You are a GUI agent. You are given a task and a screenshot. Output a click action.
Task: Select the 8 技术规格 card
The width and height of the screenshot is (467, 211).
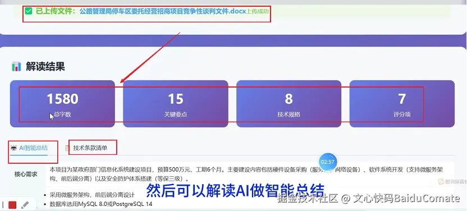point(289,104)
